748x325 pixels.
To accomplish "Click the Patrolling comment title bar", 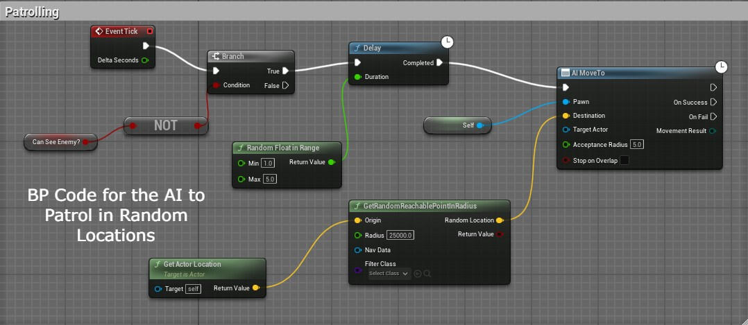I will point(374,12).
